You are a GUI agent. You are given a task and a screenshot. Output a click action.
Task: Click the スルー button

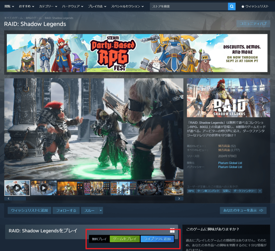pyautogui.click(x=89, y=210)
